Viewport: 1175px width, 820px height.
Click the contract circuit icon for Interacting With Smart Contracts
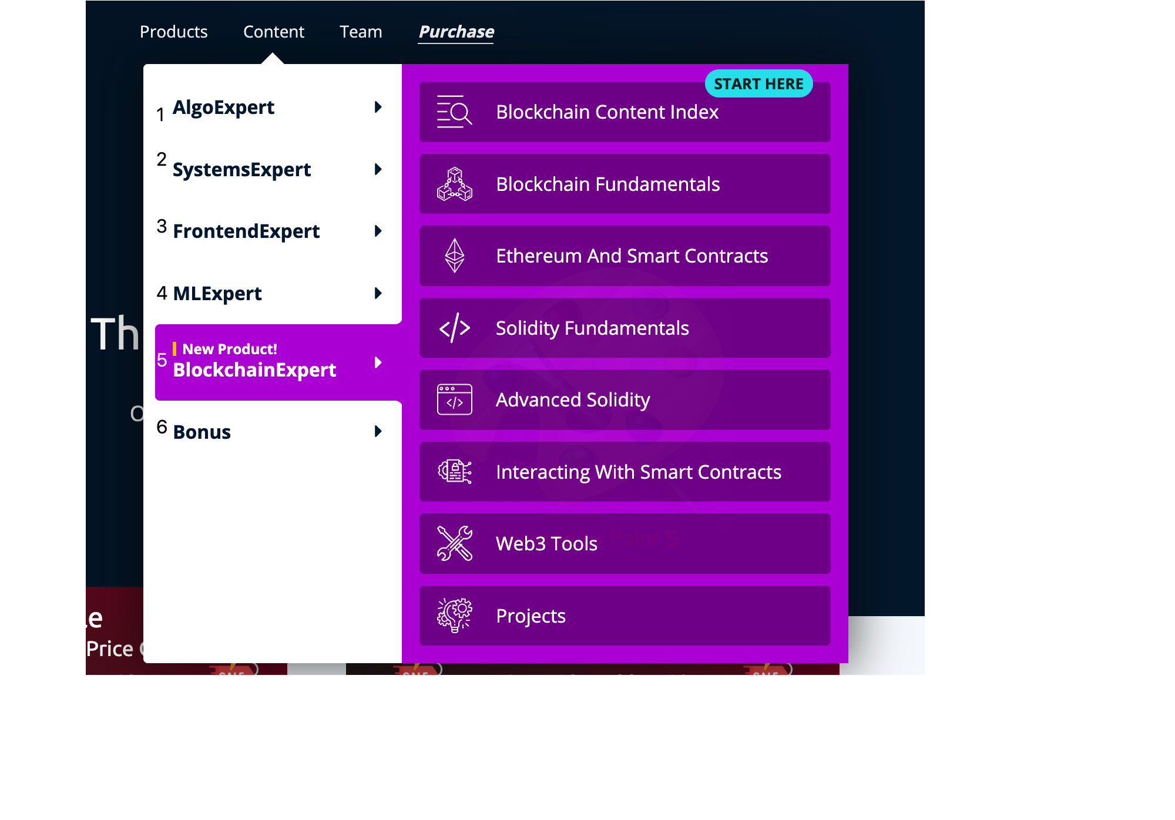(454, 472)
